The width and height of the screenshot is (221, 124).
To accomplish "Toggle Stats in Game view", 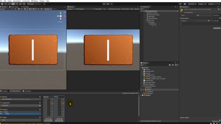I will pyautogui.click(x=132, y=9).
